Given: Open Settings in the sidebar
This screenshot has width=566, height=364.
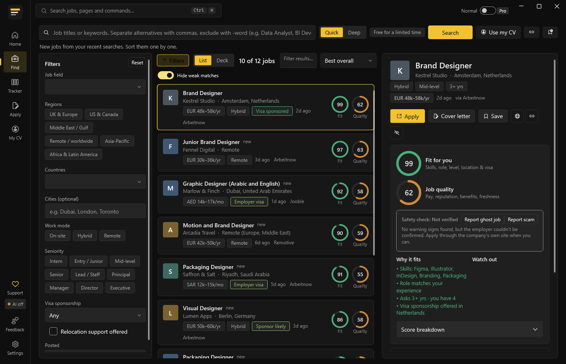Looking at the screenshot, I should pos(15,348).
